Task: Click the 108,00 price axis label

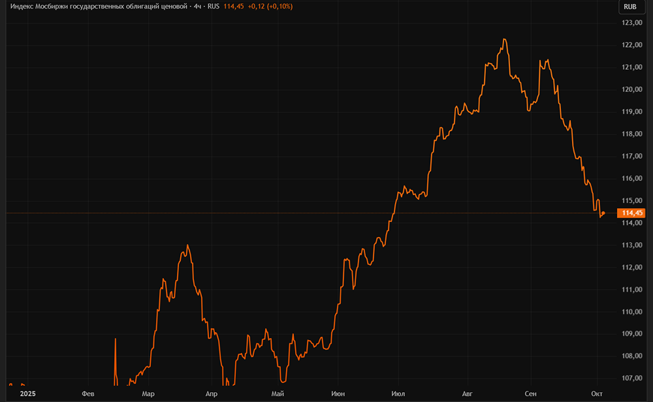Action: (x=631, y=356)
